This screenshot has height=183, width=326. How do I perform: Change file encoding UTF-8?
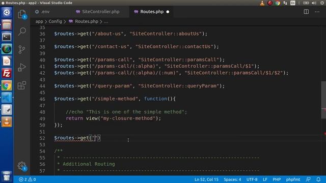[252, 179]
